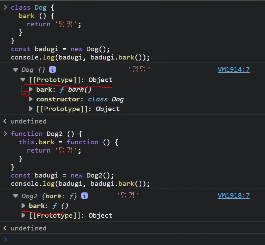The height and width of the screenshot is (245, 265).
Task: Click the 'class Dog {' input line
Action: (32, 8)
